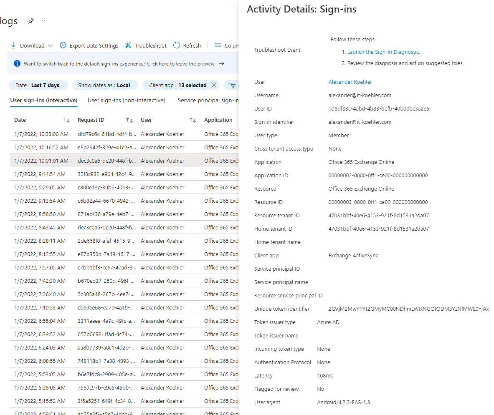Open the Date Last 7 days filter
Viewport: 494px width, 415px height.
click(x=37, y=85)
